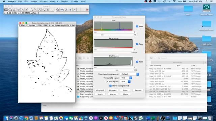This screenshot has height=121, width=216.
Task: Adjust the Hue maximum slider at 47
Action: pos(102,35)
